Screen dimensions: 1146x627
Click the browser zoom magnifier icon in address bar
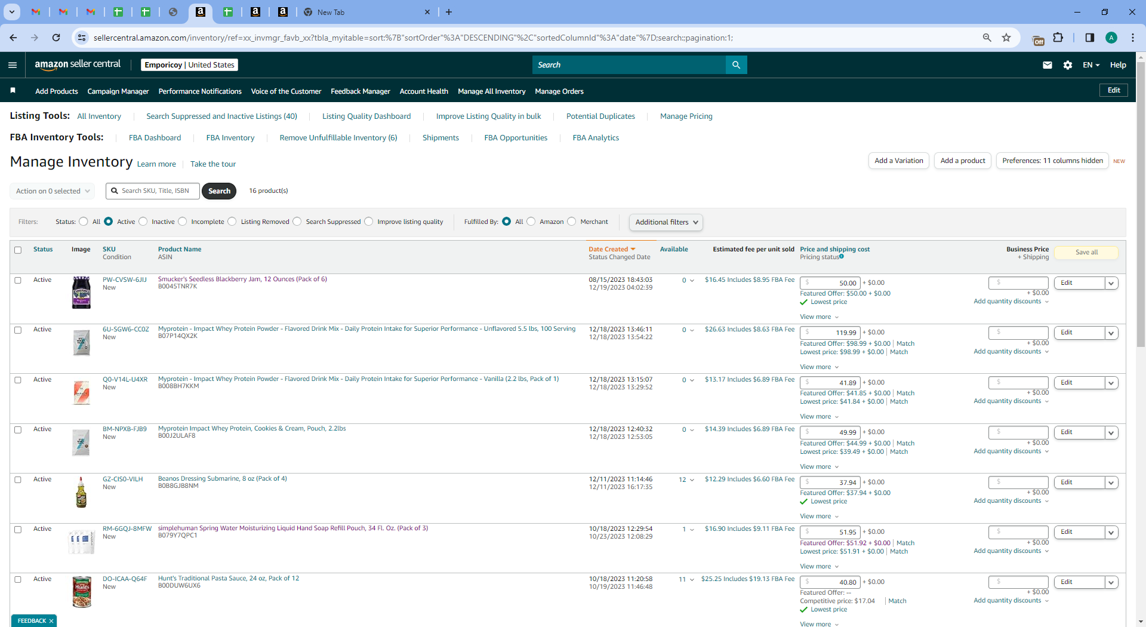click(x=987, y=38)
